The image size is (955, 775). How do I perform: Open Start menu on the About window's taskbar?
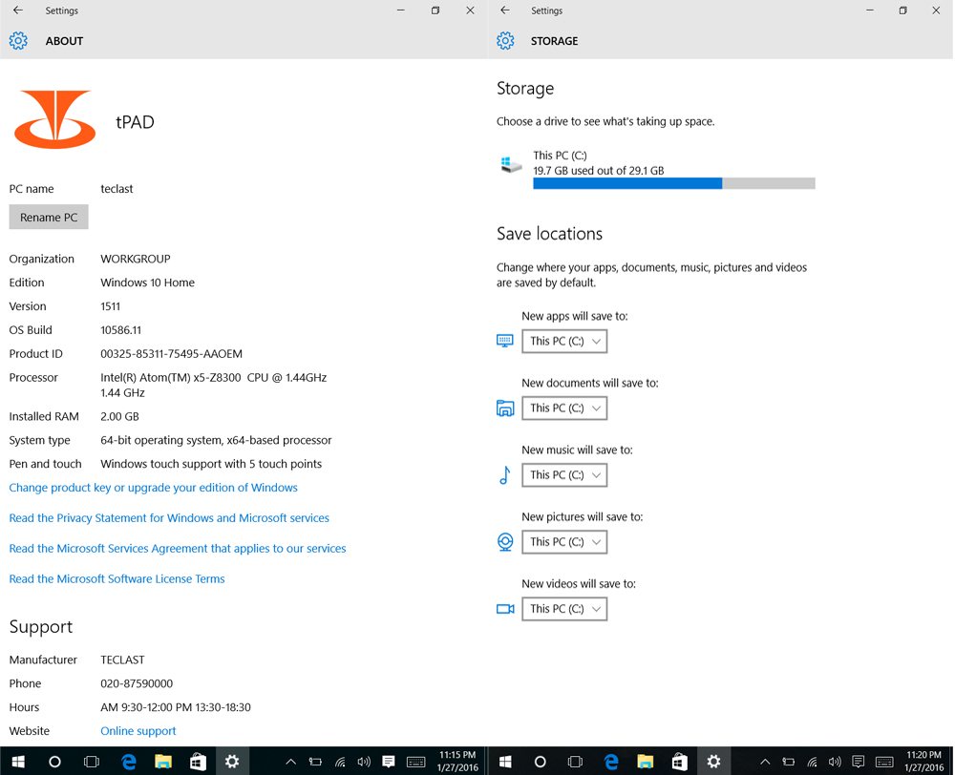tap(18, 762)
